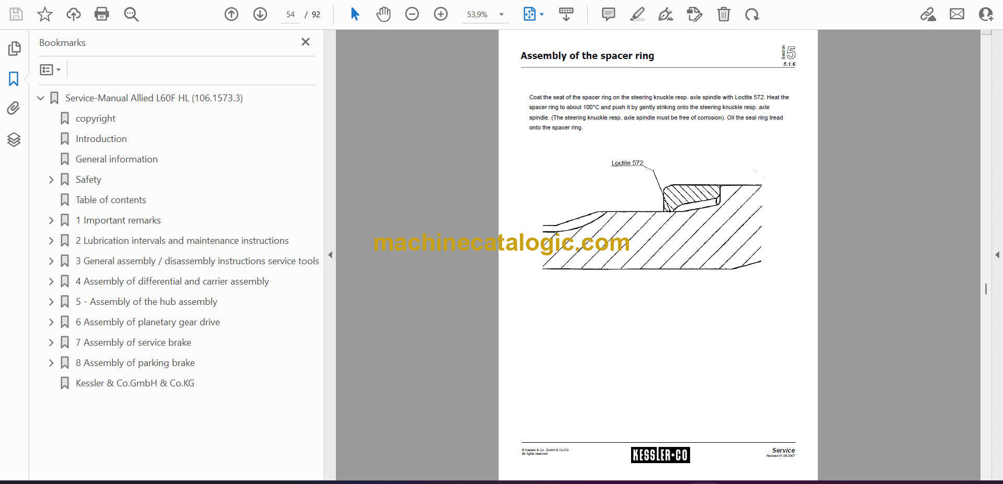
Task: Open the sign document tool
Action: tap(666, 14)
